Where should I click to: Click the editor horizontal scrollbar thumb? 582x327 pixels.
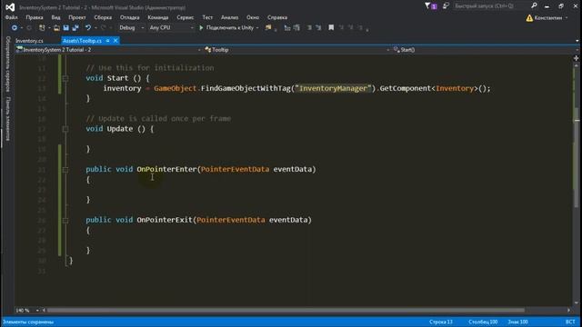coord(286,311)
